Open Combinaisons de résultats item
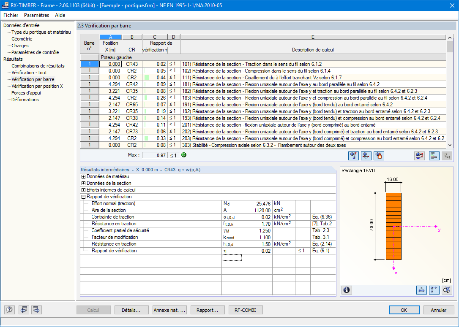The width and height of the screenshot is (459, 327). (x=38, y=66)
